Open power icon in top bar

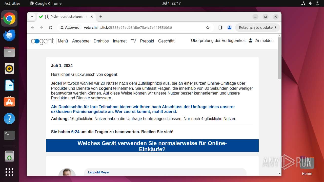click(318, 3)
